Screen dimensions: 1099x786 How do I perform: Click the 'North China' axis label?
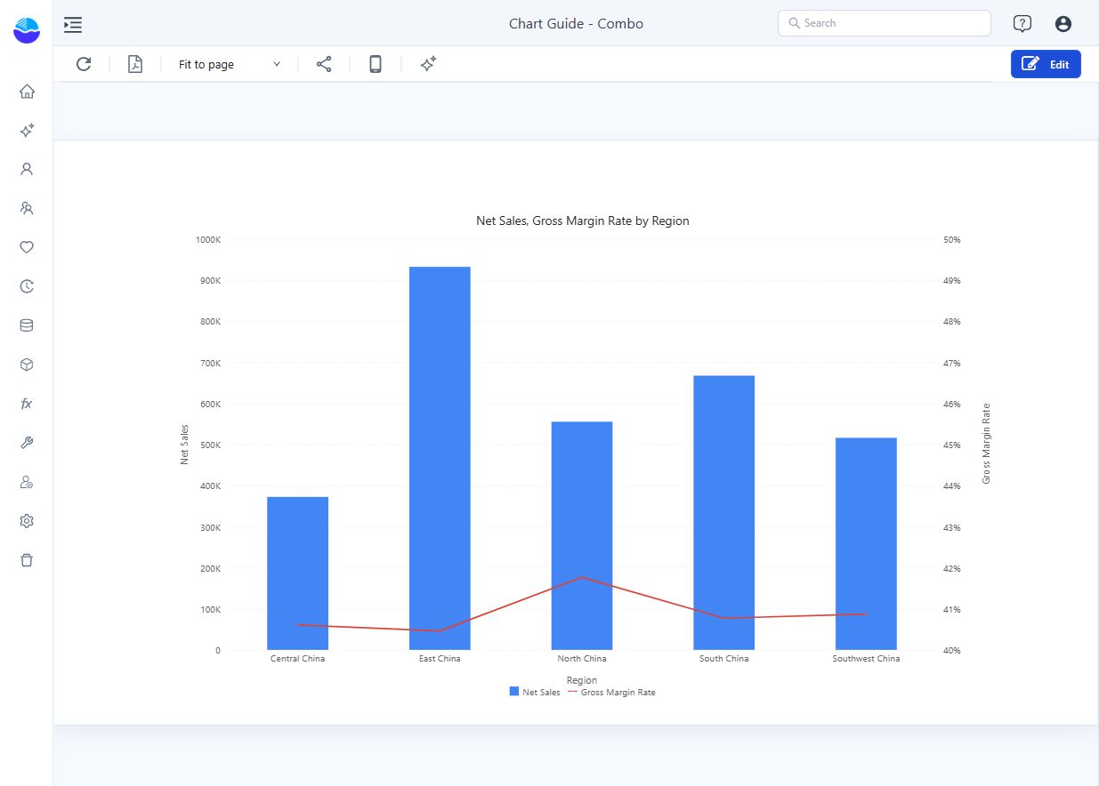click(582, 659)
